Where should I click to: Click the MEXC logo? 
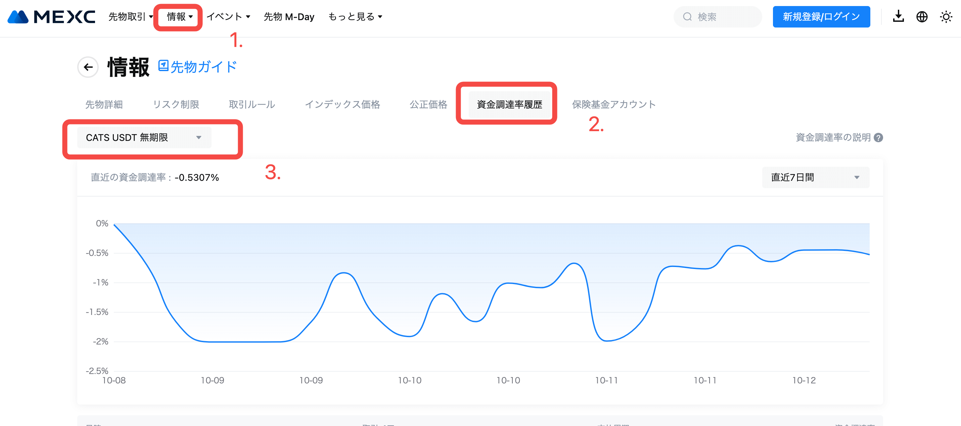pyautogui.click(x=51, y=17)
